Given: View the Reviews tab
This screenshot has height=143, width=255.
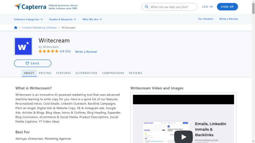Looking at the screenshot, I should click(x=135, y=73).
